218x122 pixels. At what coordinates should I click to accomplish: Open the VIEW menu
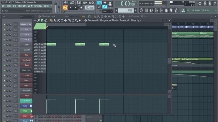pyautogui.click(x=30, y=6)
